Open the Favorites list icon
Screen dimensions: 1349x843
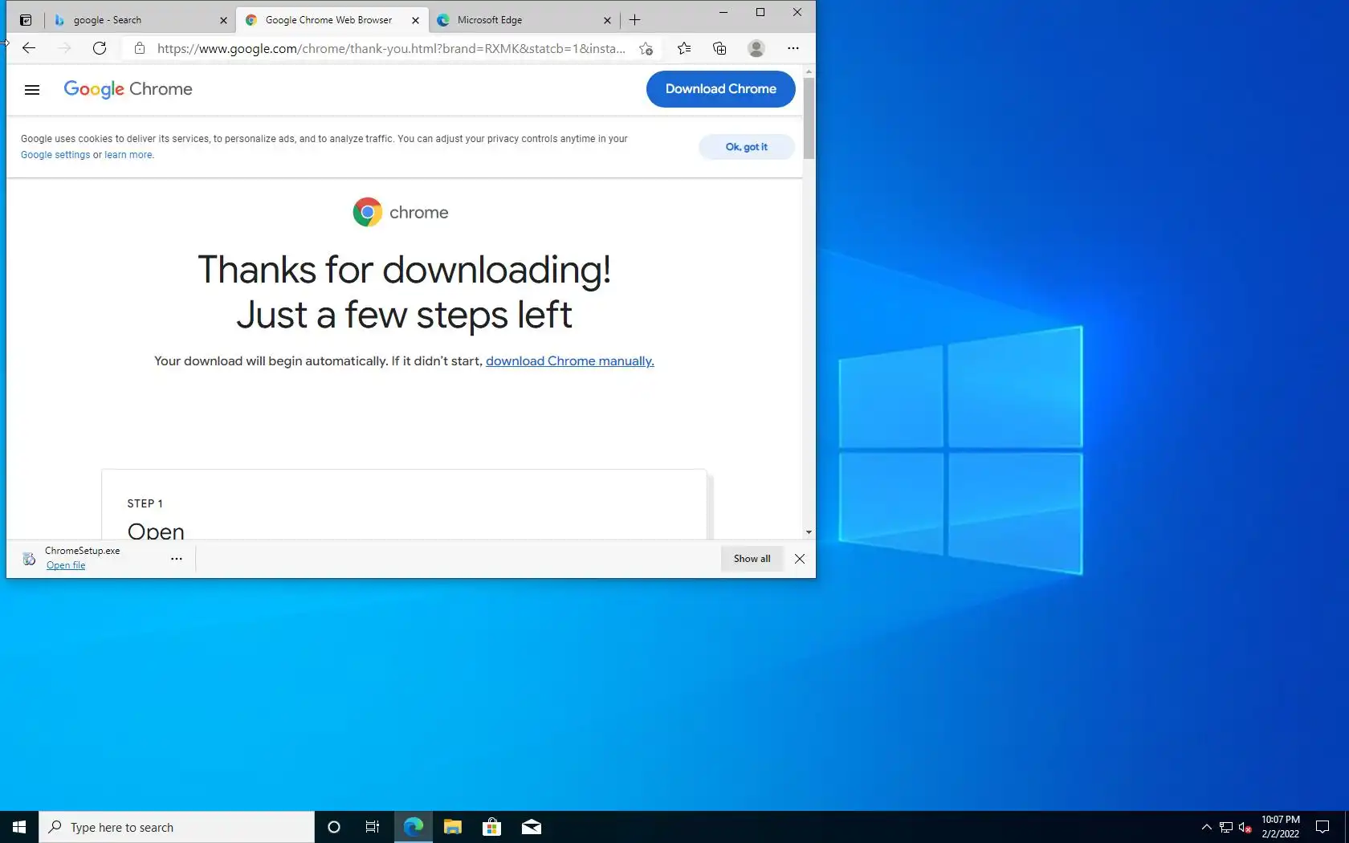pos(684,48)
